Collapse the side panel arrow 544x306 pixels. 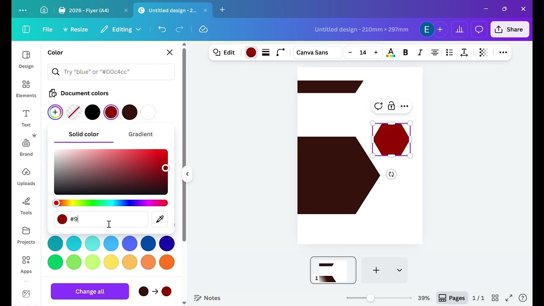tap(187, 174)
